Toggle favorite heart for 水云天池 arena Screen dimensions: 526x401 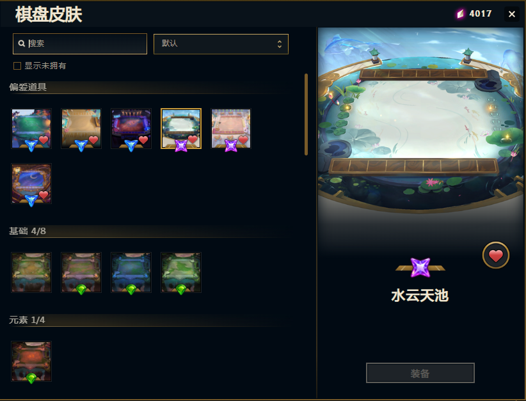495,255
